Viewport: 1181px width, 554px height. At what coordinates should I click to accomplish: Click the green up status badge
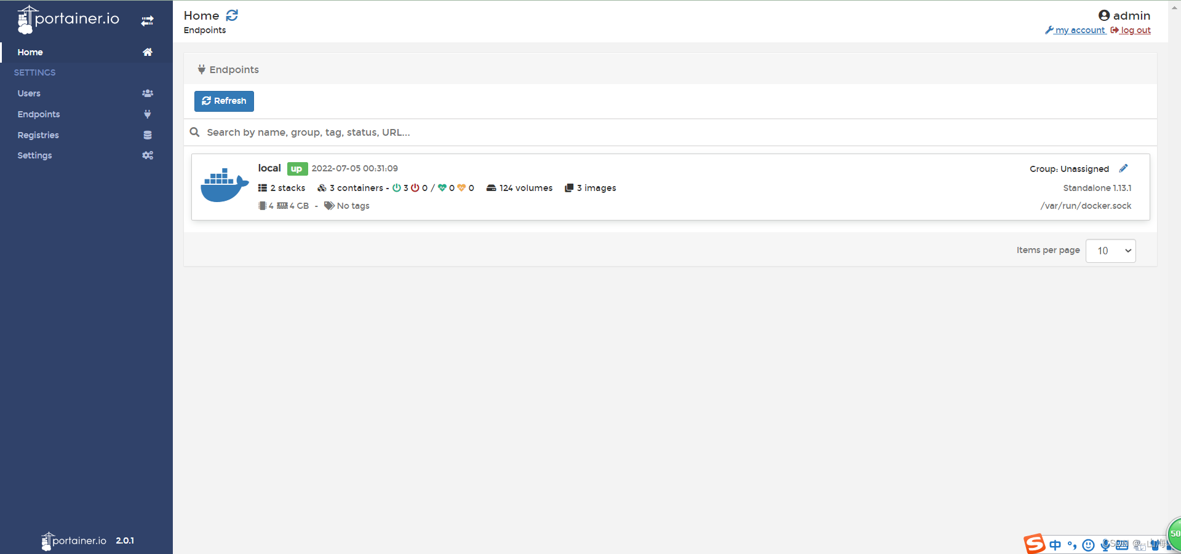(297, 169)
